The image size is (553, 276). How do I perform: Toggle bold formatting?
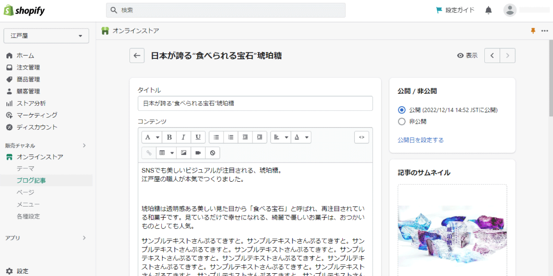(x=169, y=137)
